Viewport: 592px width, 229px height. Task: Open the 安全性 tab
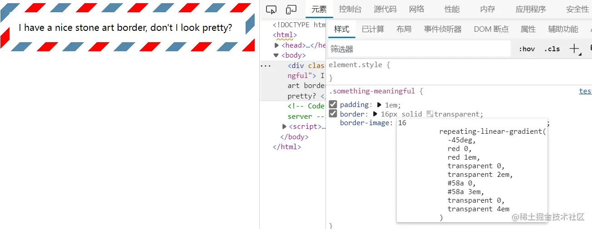[577, 10]
